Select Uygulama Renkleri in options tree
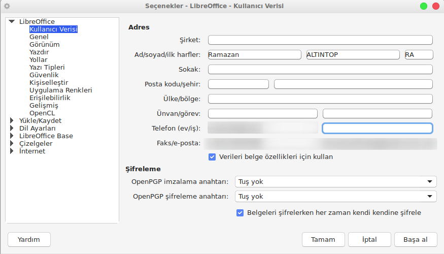The width and height of the screenshot is (444, 254). pyautogui.click(x=60, y=90)
